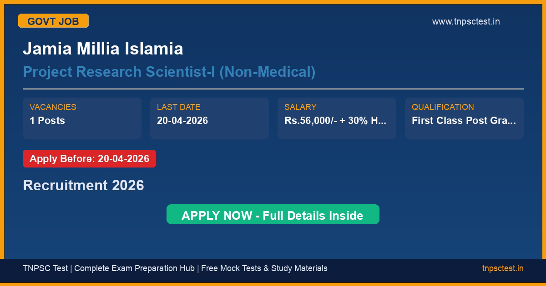Click TNPSC Test in the footer
Viewport: 546px width, 286px height.
point(45,268)
